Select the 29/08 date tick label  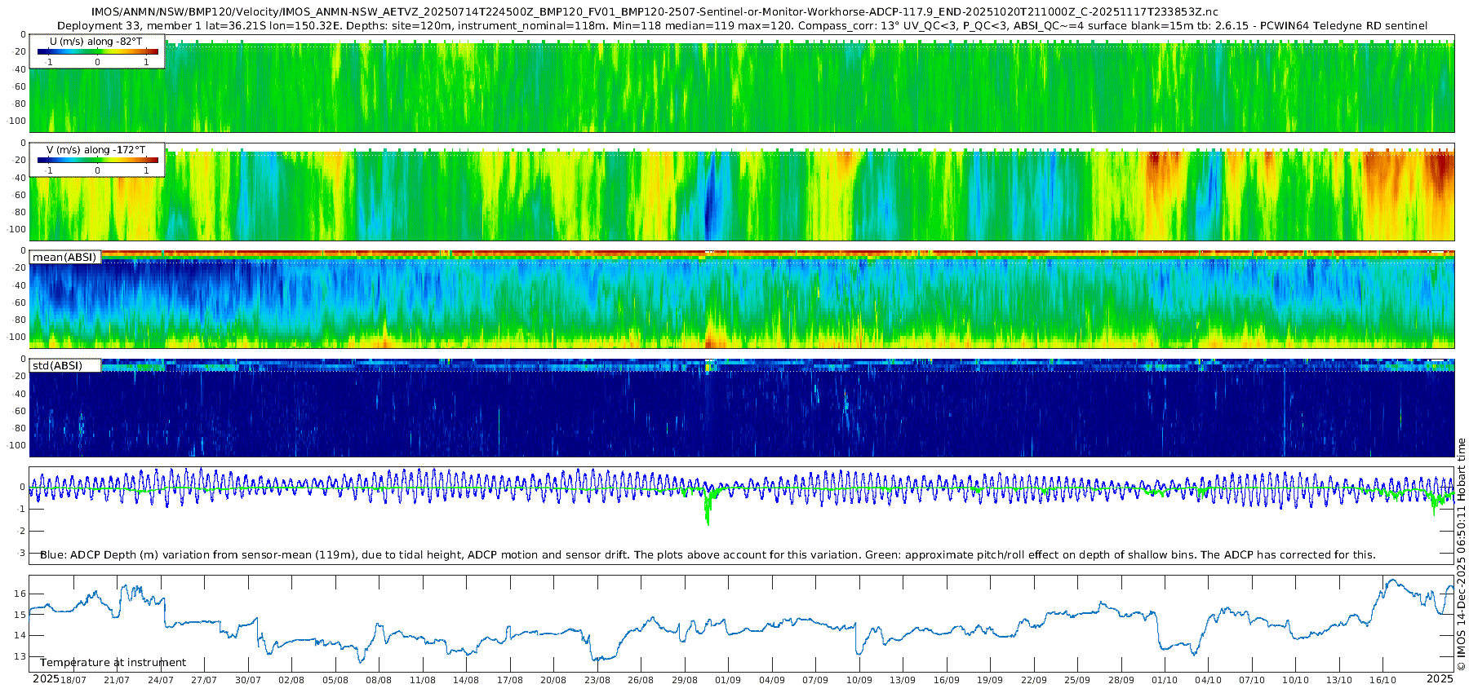coord(684,680)
